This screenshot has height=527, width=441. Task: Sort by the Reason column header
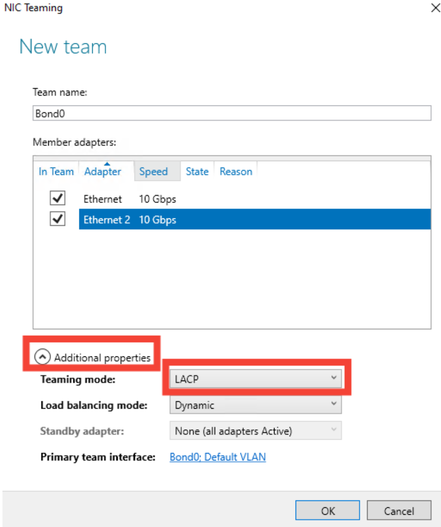tap(236, 172)
